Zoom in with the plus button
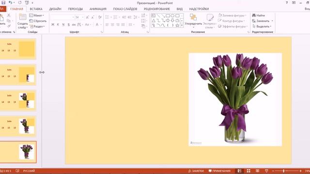This screenshot has width=310, height=174. [x=300, y=171]
